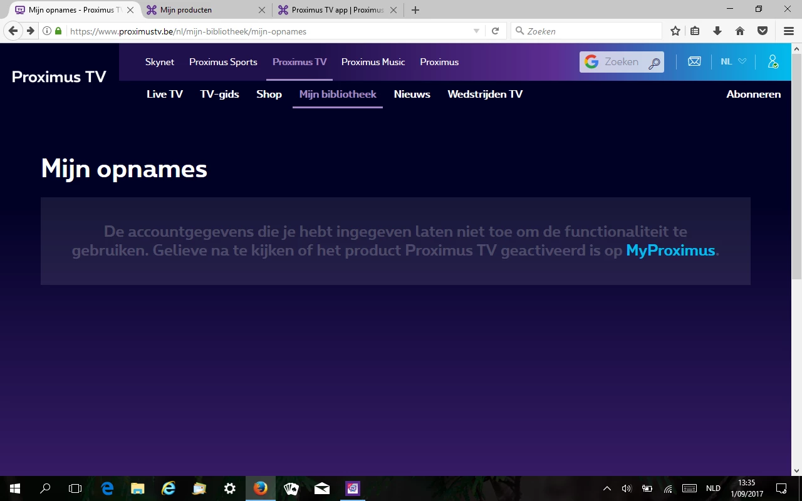
Task: Go to the Shop section
Action: 269,94
